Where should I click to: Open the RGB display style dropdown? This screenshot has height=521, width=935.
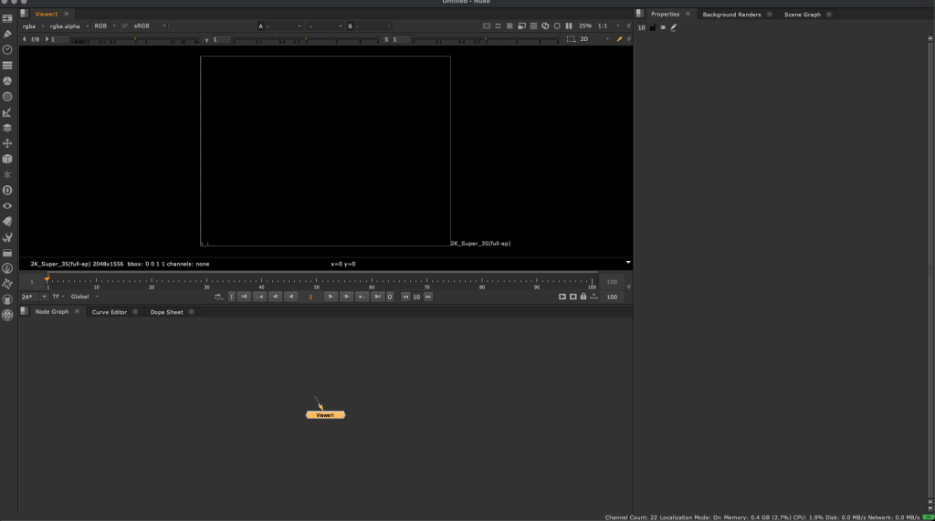[105, 26]
